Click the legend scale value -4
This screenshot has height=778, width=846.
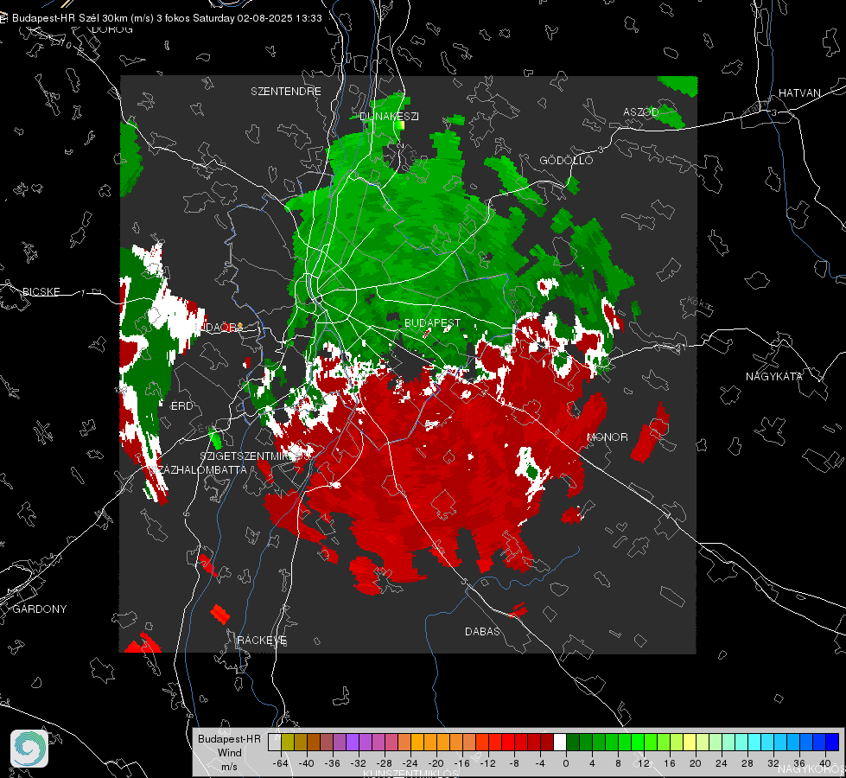[539, 763]
